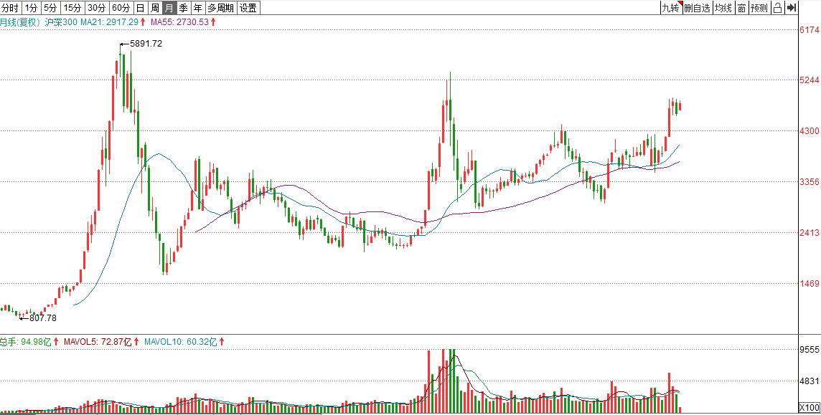
Task: Click the lock icon in top toolbar
Action: (x=777, y=8)
